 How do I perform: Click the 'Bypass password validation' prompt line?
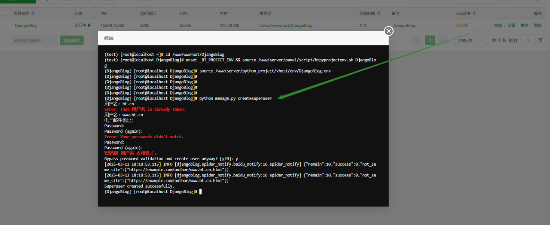click(171, 158)
